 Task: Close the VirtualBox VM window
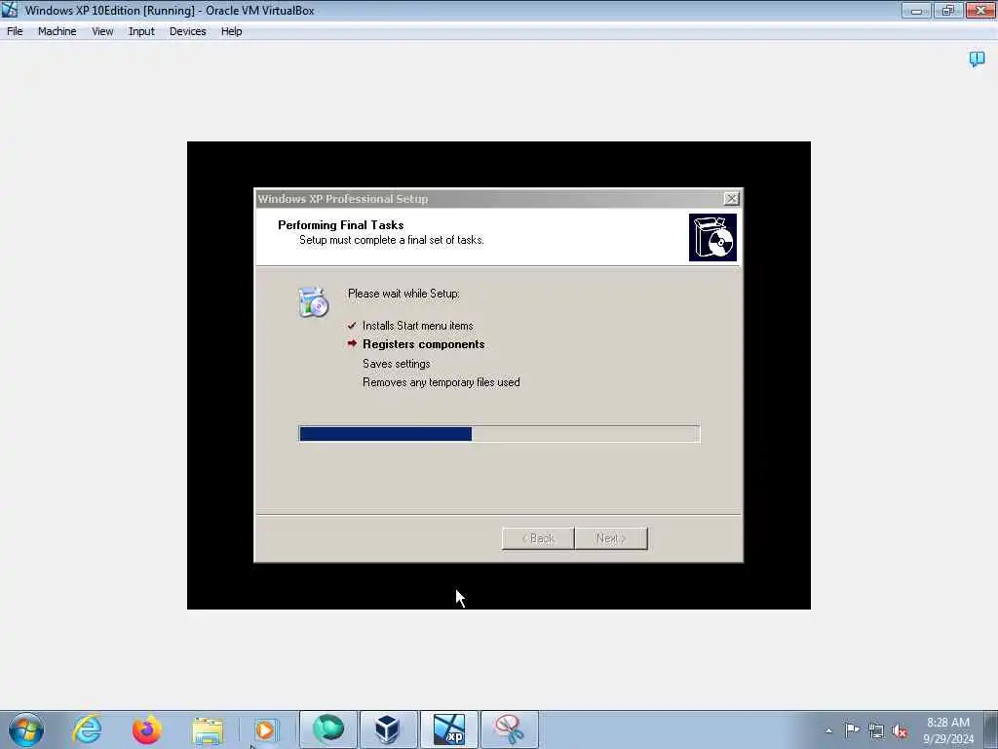pyautogui.click(x=980, y=10)
